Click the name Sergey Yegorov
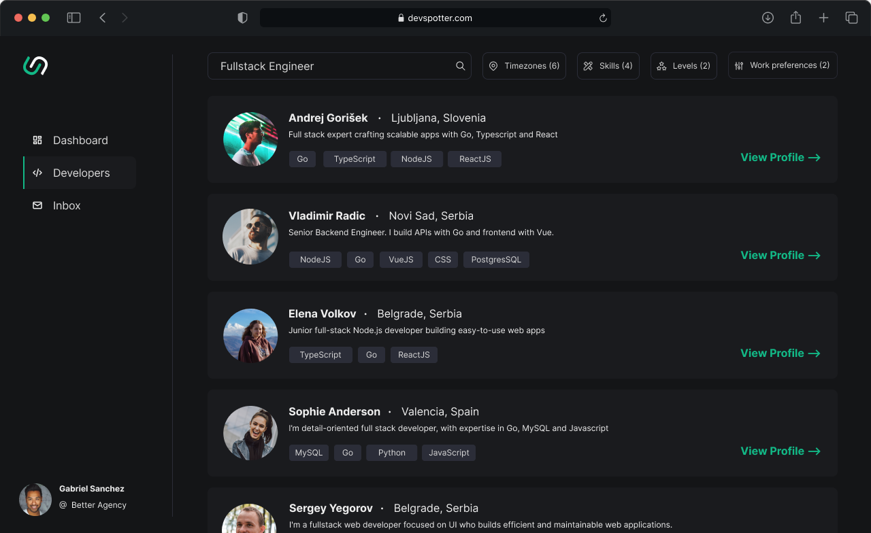This screenshot has height=533, width=871. coord(331,508)
